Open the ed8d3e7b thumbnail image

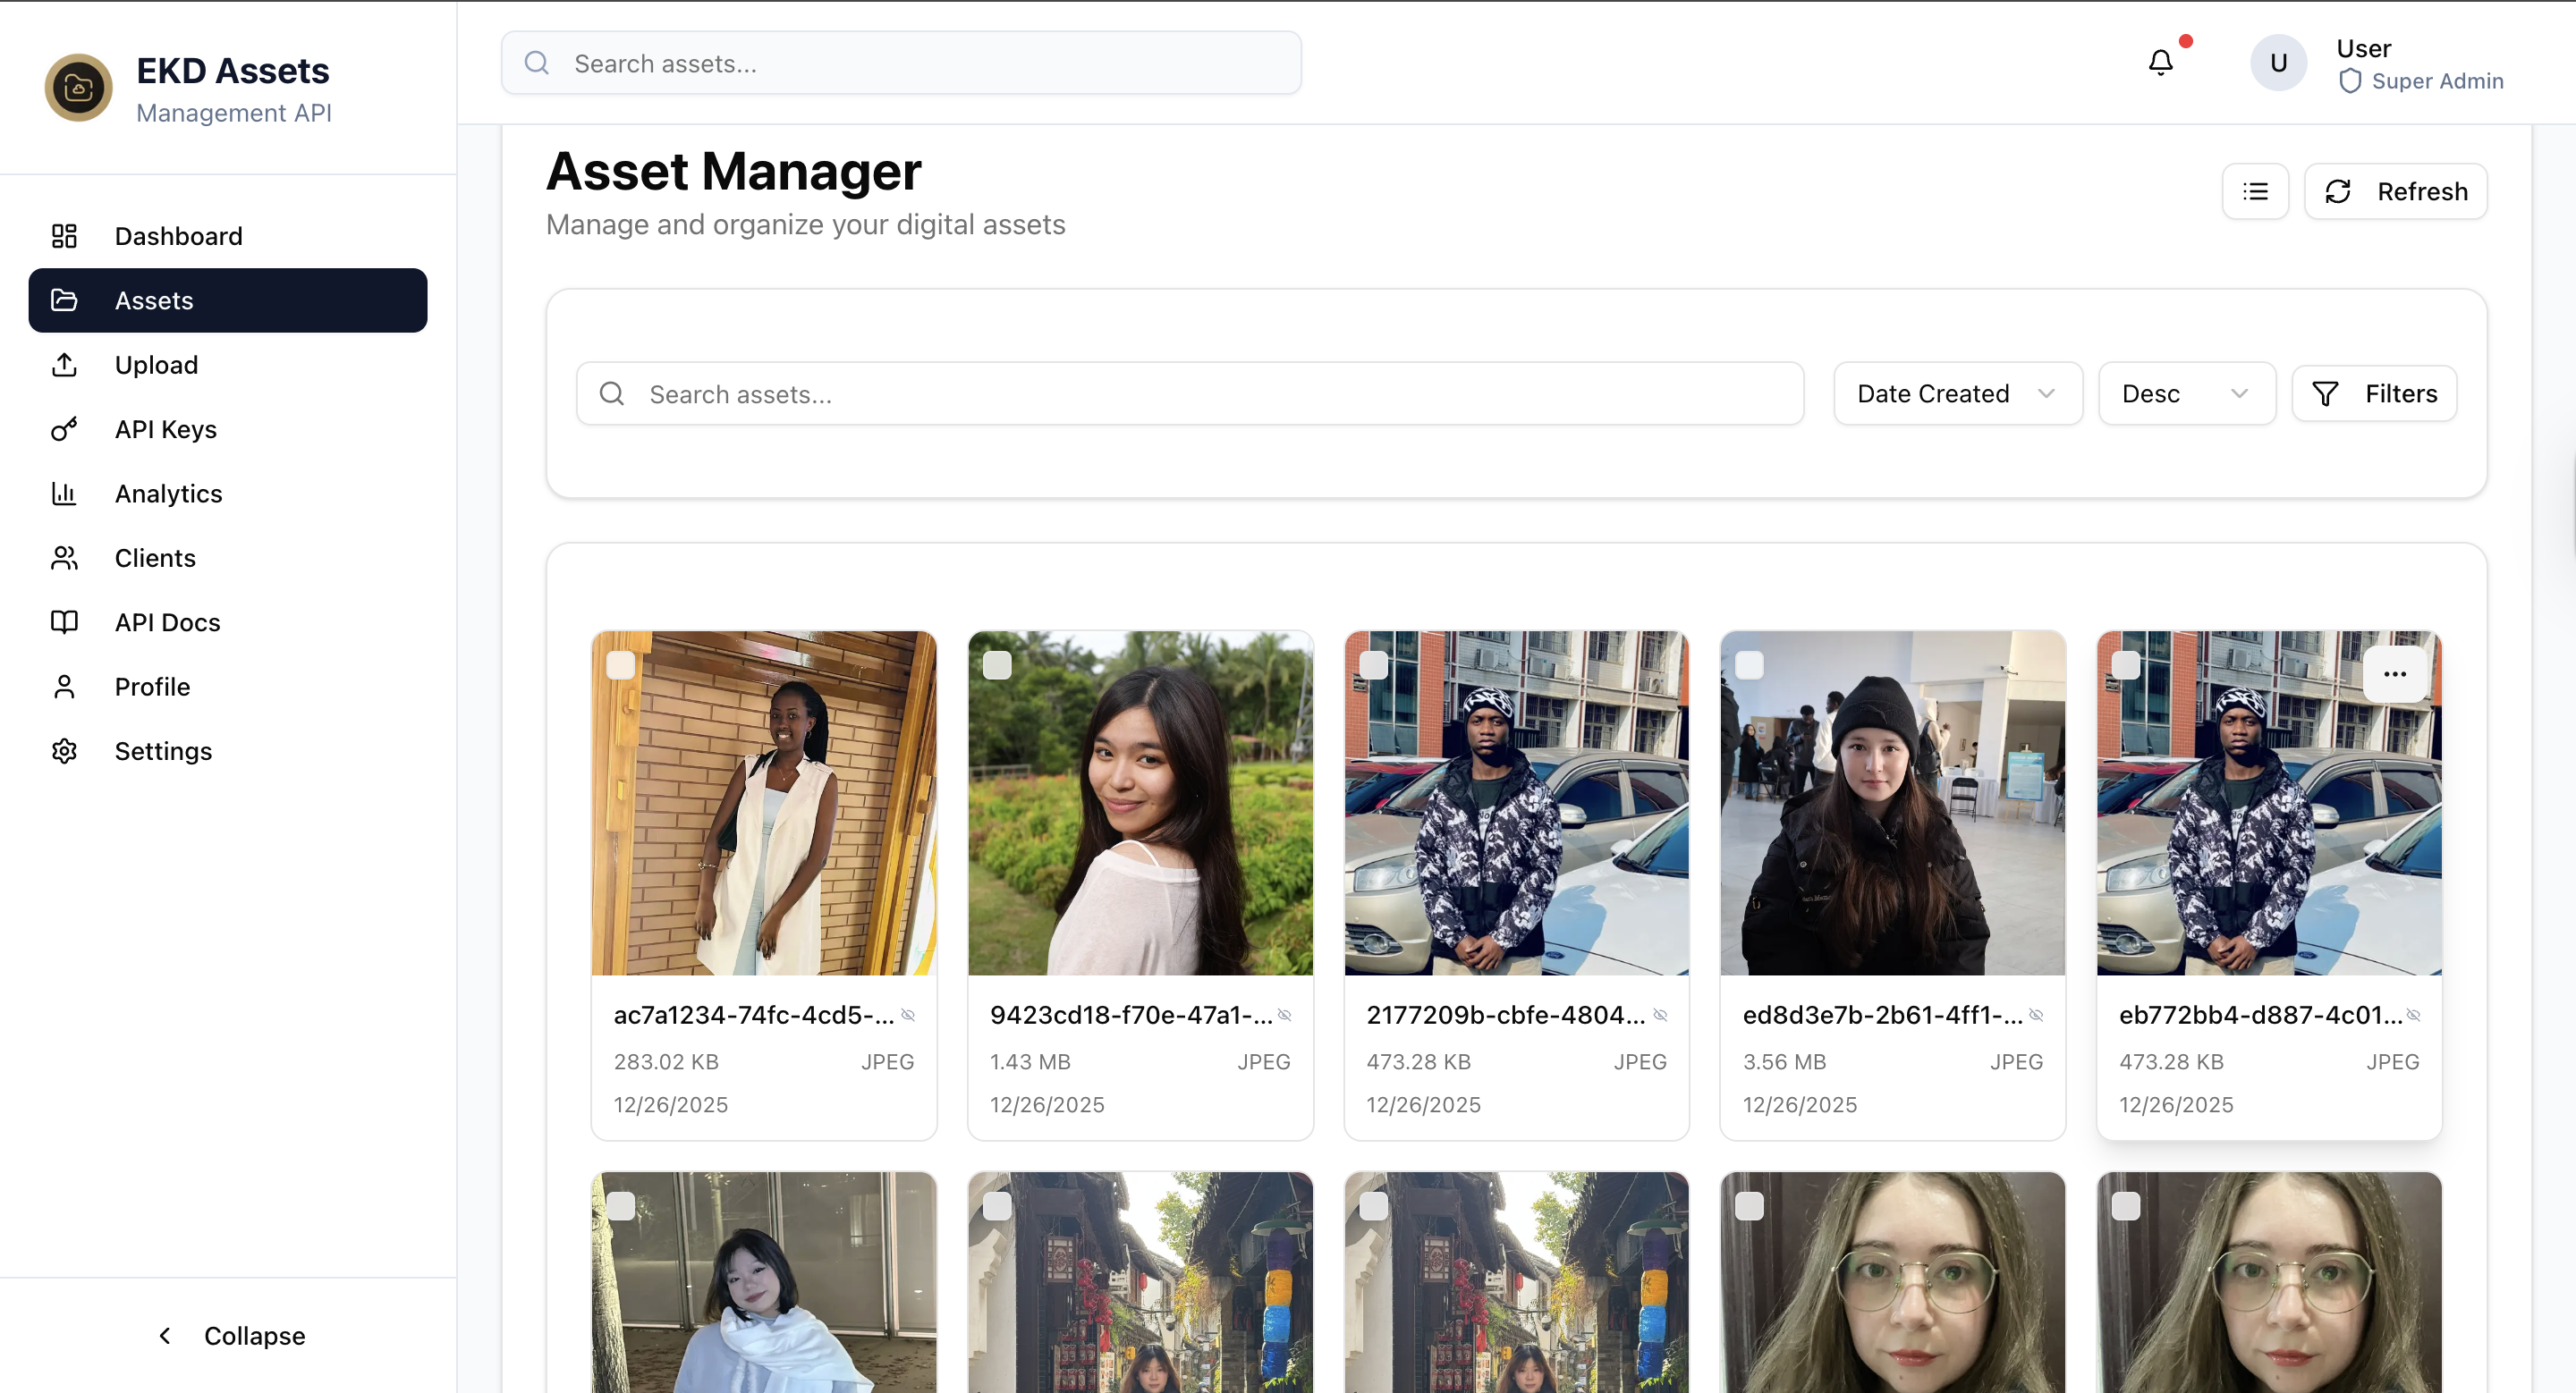point(1893,802)
